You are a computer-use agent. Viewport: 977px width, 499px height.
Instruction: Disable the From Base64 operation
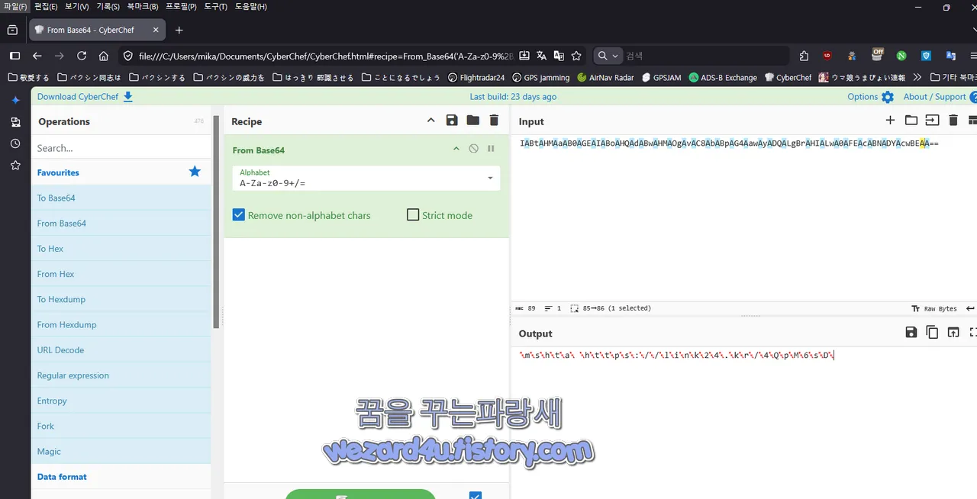474,149
